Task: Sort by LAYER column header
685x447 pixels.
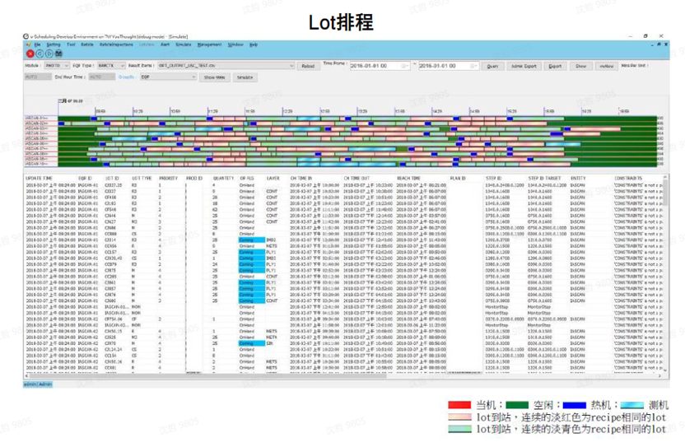Action: 273,179
